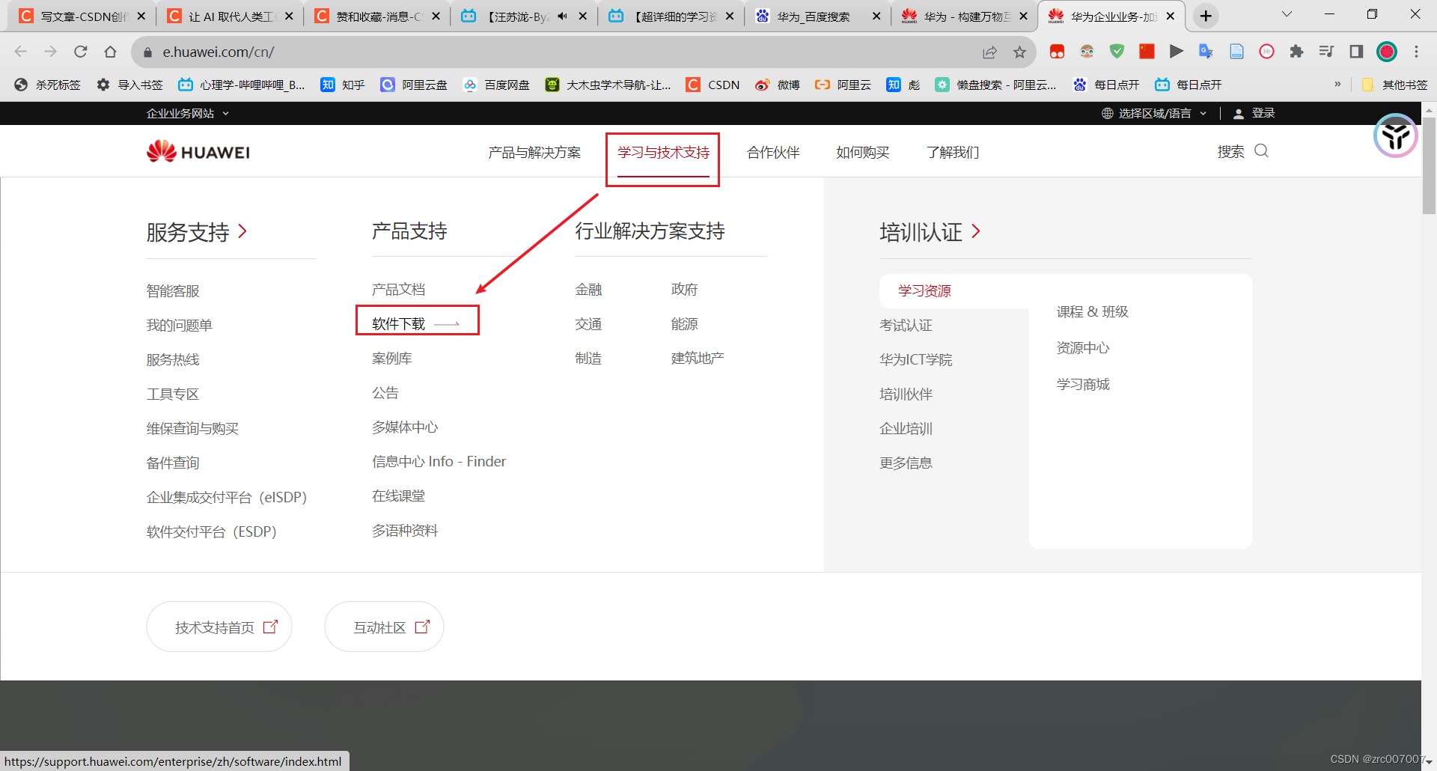Open 选择区域/语言 dropdown
The width and height of the screenshot is (1437, 771).
[1154, 113]
